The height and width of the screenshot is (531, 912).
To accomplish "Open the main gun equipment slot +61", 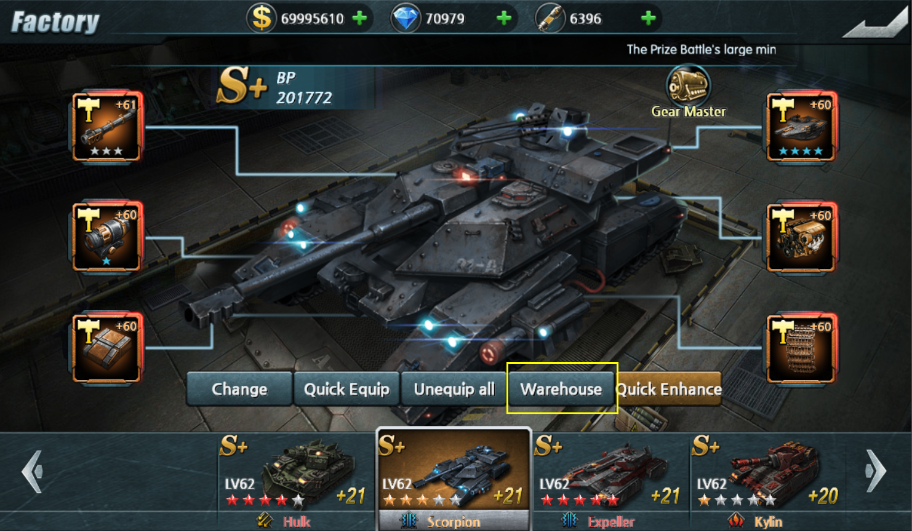I will coord(107,127).
